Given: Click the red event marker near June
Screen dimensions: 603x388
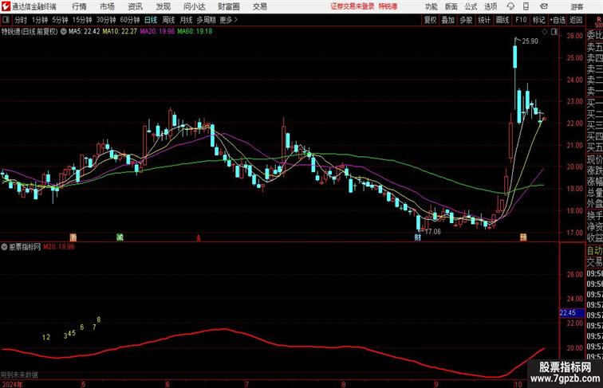Looking at the screenshot, I should pyautogui.click(x=199, y=238).
